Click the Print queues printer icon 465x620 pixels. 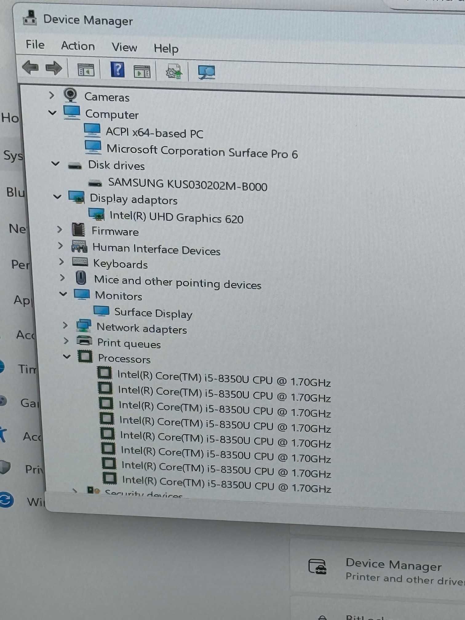(x=84, y=341)
